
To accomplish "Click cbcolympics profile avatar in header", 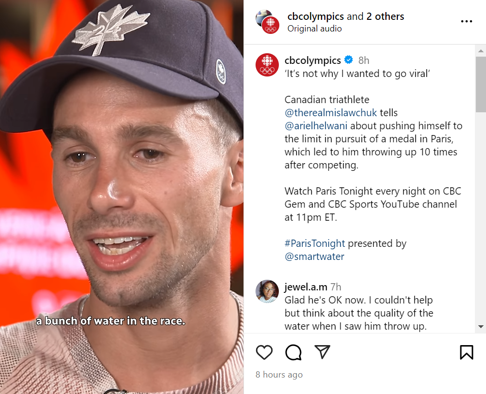I will [268, 22].
